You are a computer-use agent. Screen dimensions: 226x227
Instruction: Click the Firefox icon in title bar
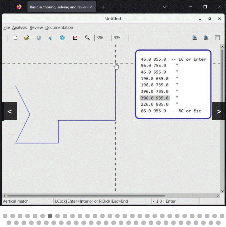coord(19,7)
